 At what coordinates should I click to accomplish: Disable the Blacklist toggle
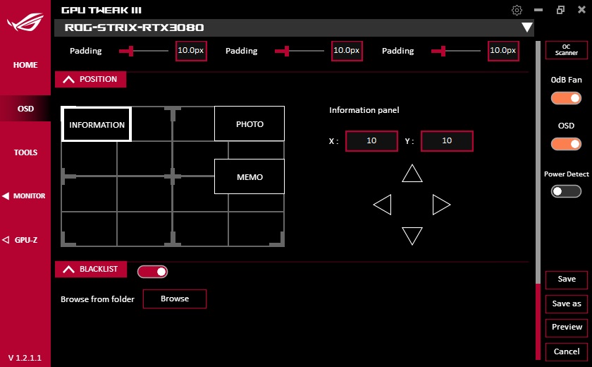tap(152, 272)
